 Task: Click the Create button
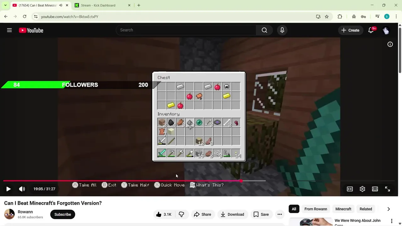[350, 30]
